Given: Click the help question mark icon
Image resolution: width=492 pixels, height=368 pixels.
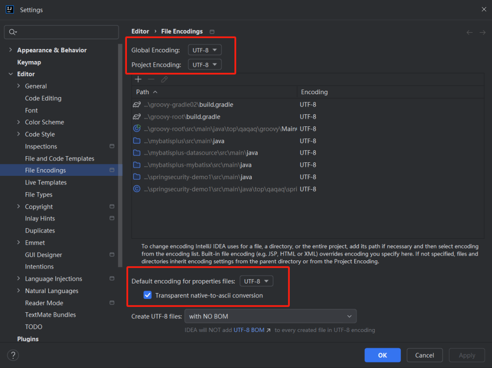Looking at the screenshot, I should coord(13,355).
